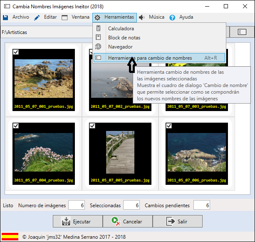
Task: Click filename 2011_05_07_005_pruebas.jpg
Action: (x=120, y=180)
